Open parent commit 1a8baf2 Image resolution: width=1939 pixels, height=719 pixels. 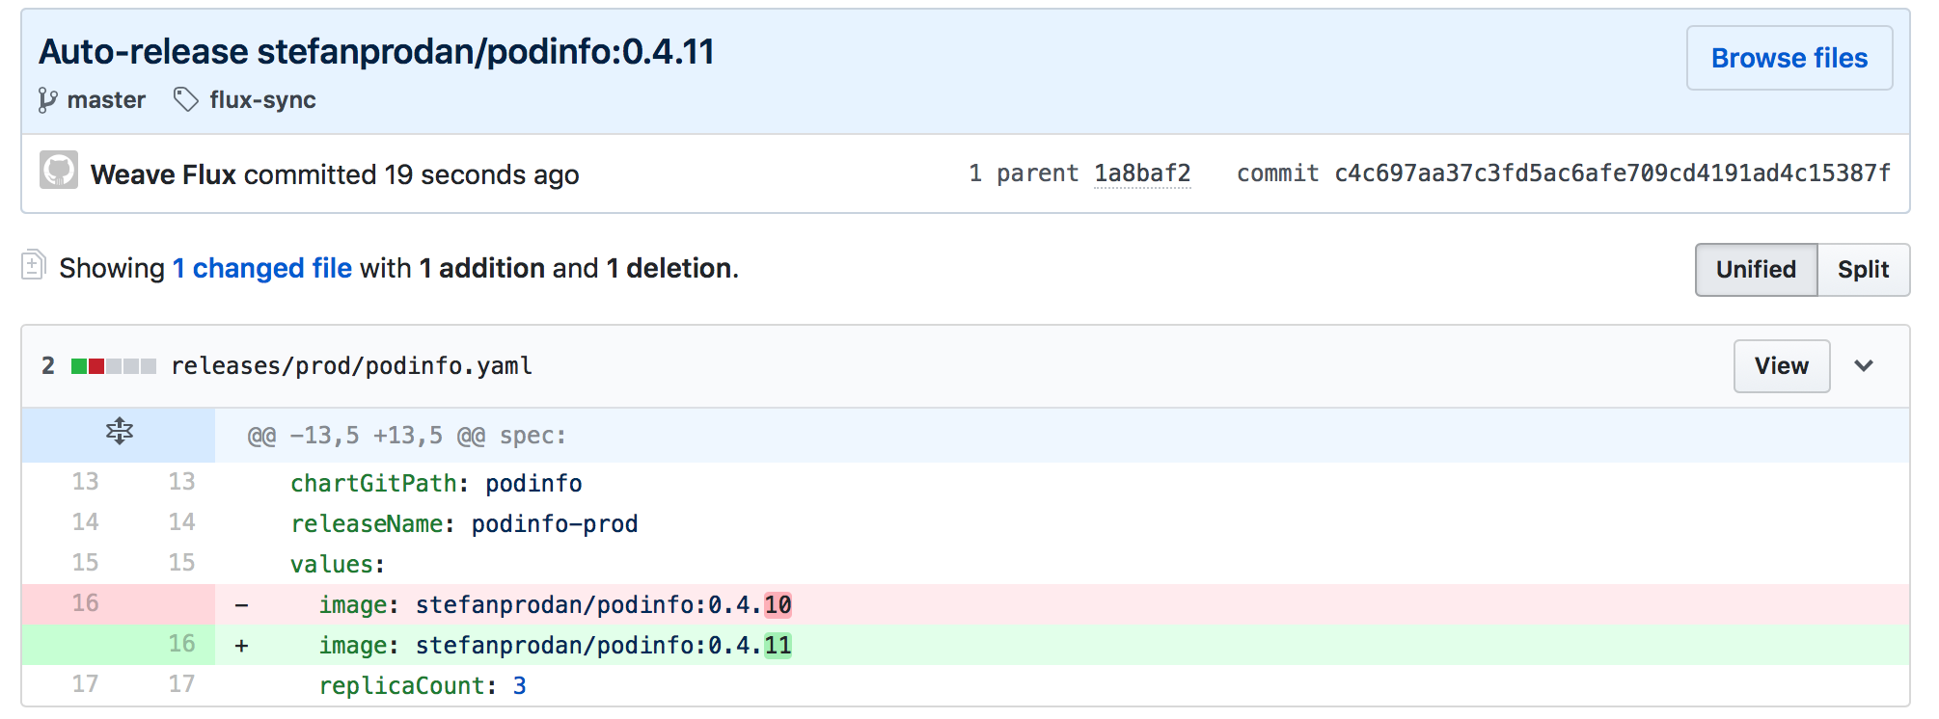(1142, 173)
